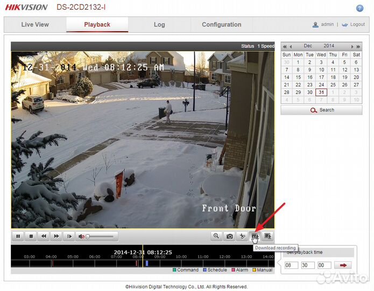Click the rewind (slow down) button
The width and height of the screenshot is (374, 291).
point(44,236)
